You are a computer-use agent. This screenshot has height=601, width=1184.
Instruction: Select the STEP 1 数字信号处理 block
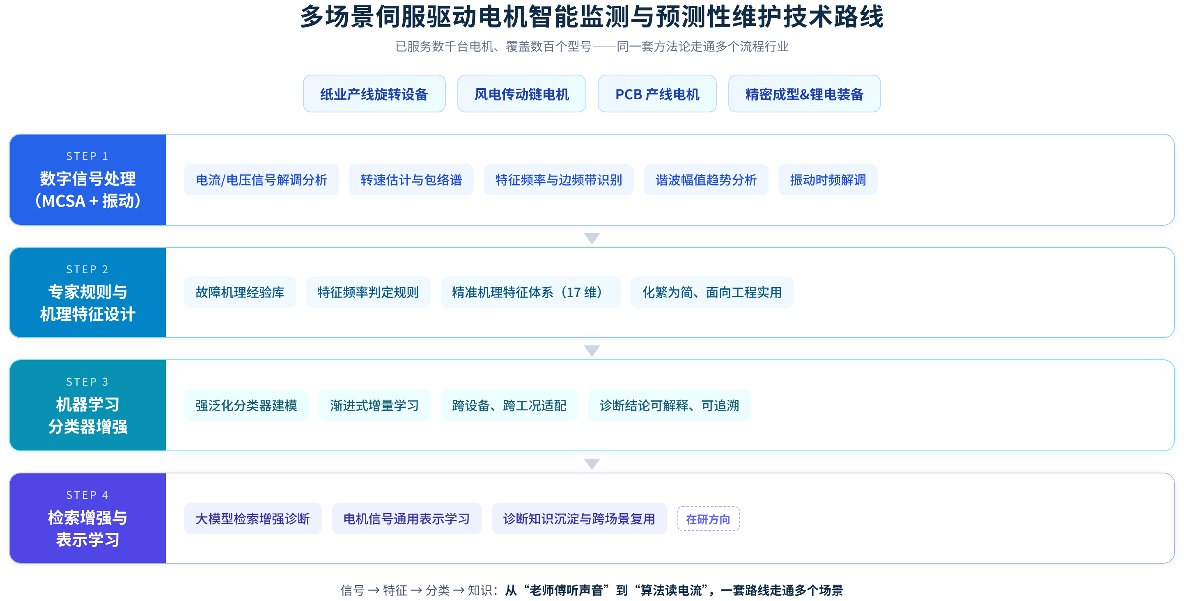coord(88,180)
